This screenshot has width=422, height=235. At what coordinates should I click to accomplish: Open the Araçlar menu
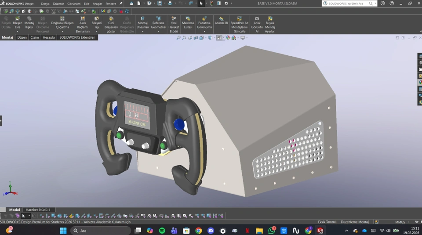[x=97, y=4]
